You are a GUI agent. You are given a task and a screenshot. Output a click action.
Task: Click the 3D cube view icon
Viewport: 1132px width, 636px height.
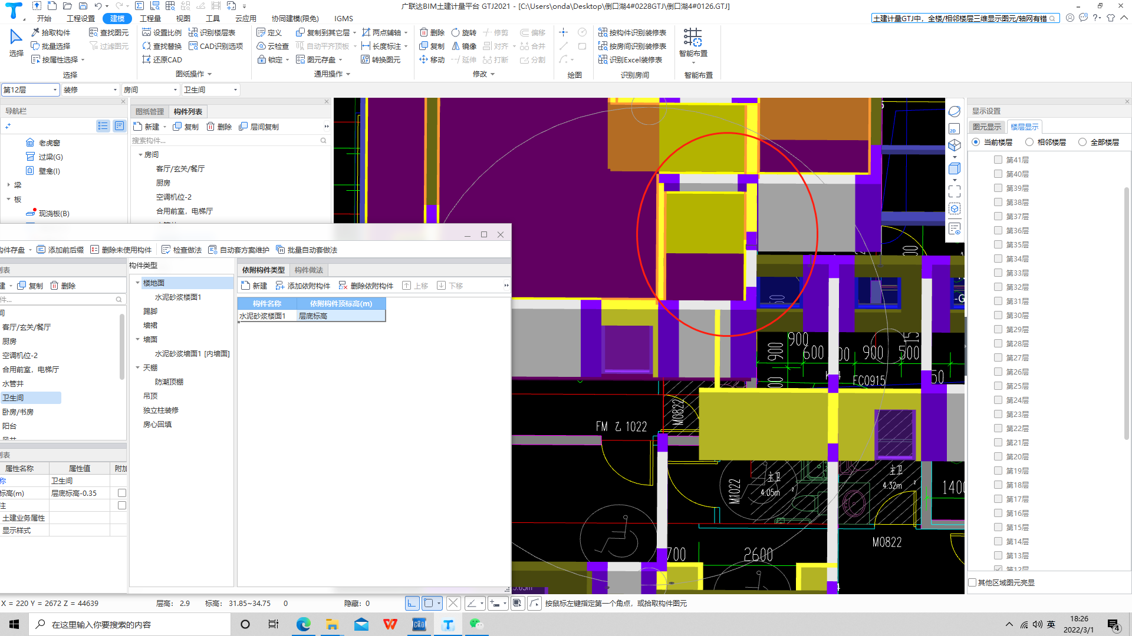(x=954, y=145)
